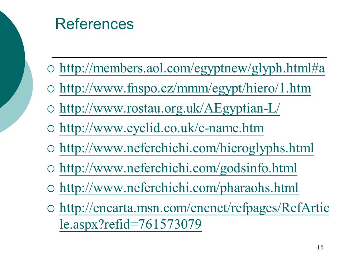Screen dimensions: 344x258
Task: Visit the neferchichi.com hieroglyphs.html link
Action: [187, 148]
